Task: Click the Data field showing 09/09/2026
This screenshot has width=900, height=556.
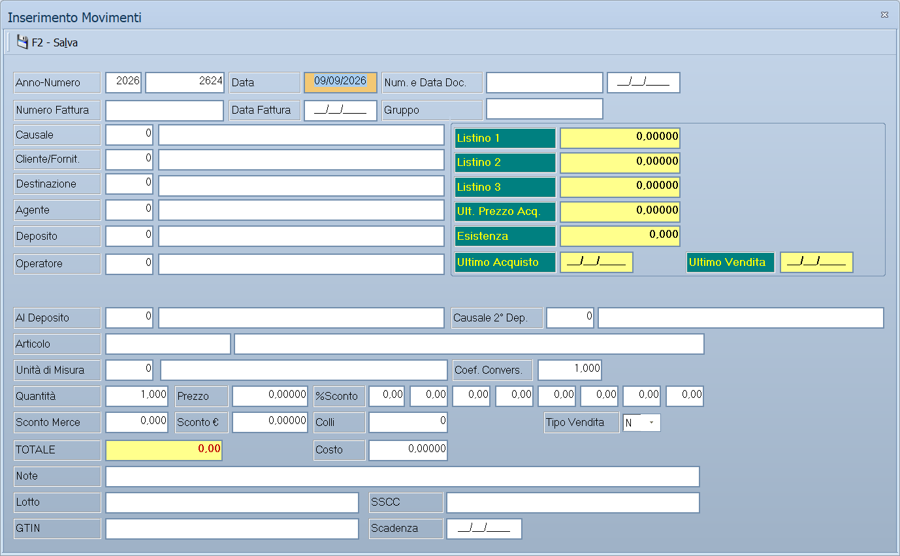Action: click(x=340, y=83)
